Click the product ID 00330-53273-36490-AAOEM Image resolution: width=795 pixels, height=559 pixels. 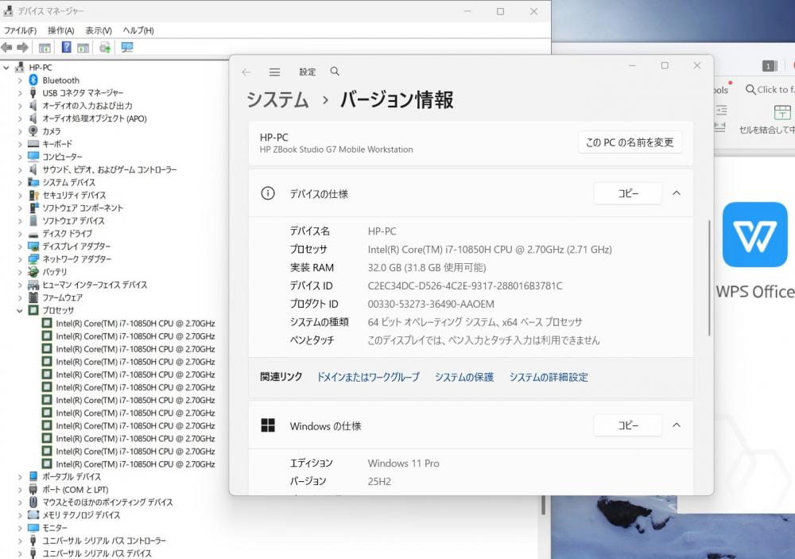[x=431, y=305]
